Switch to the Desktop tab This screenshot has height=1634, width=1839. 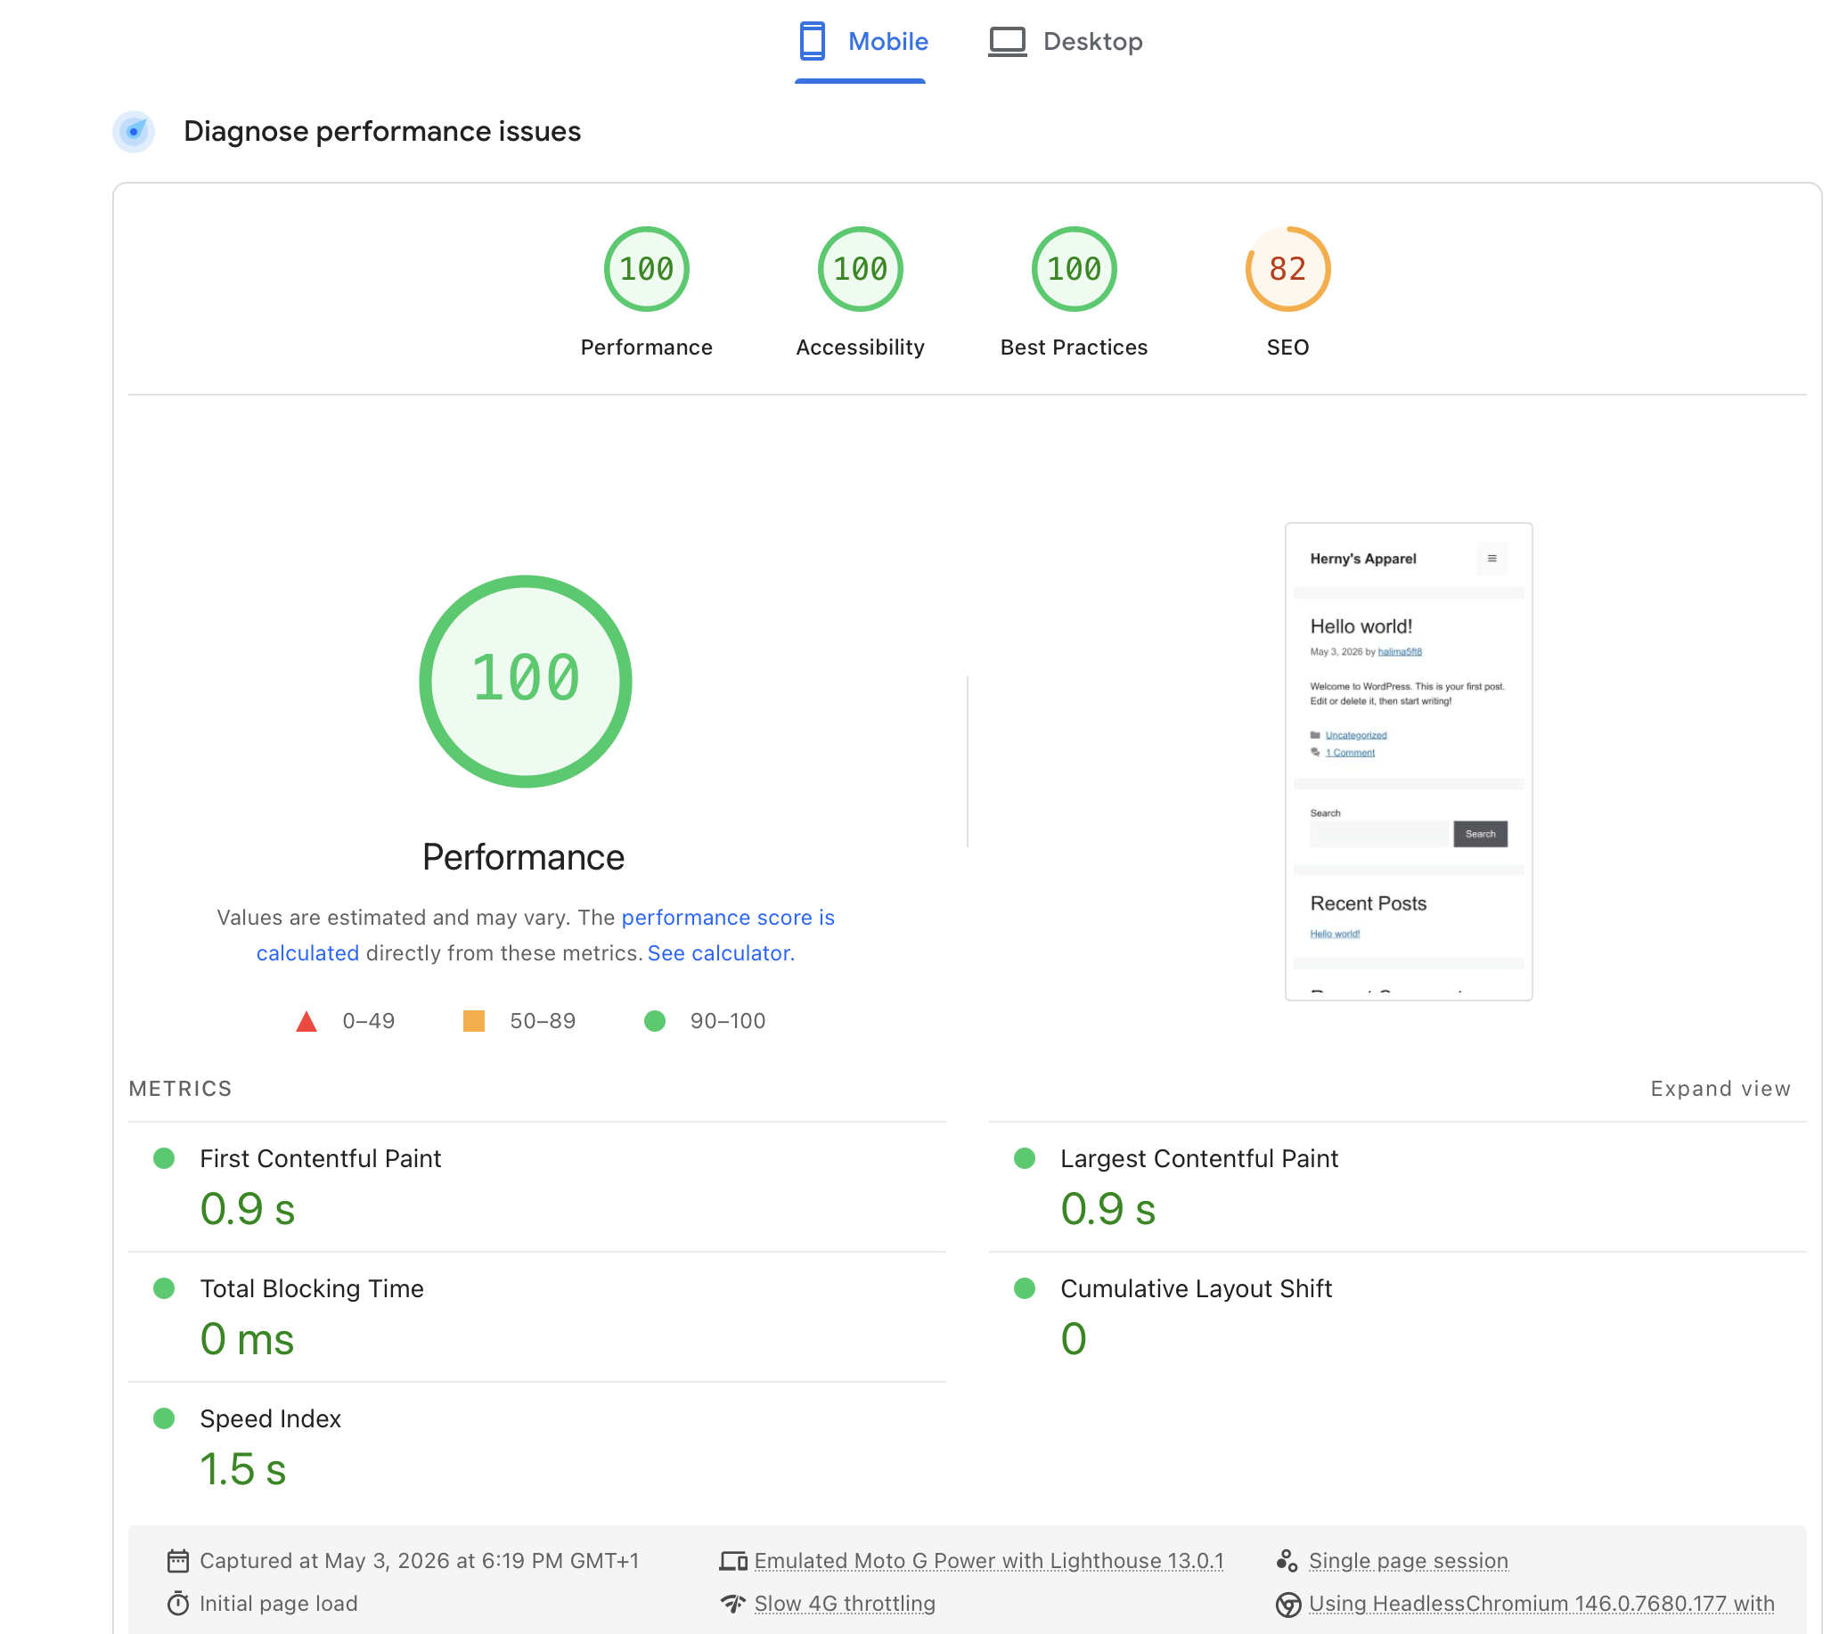point(1066,41)
